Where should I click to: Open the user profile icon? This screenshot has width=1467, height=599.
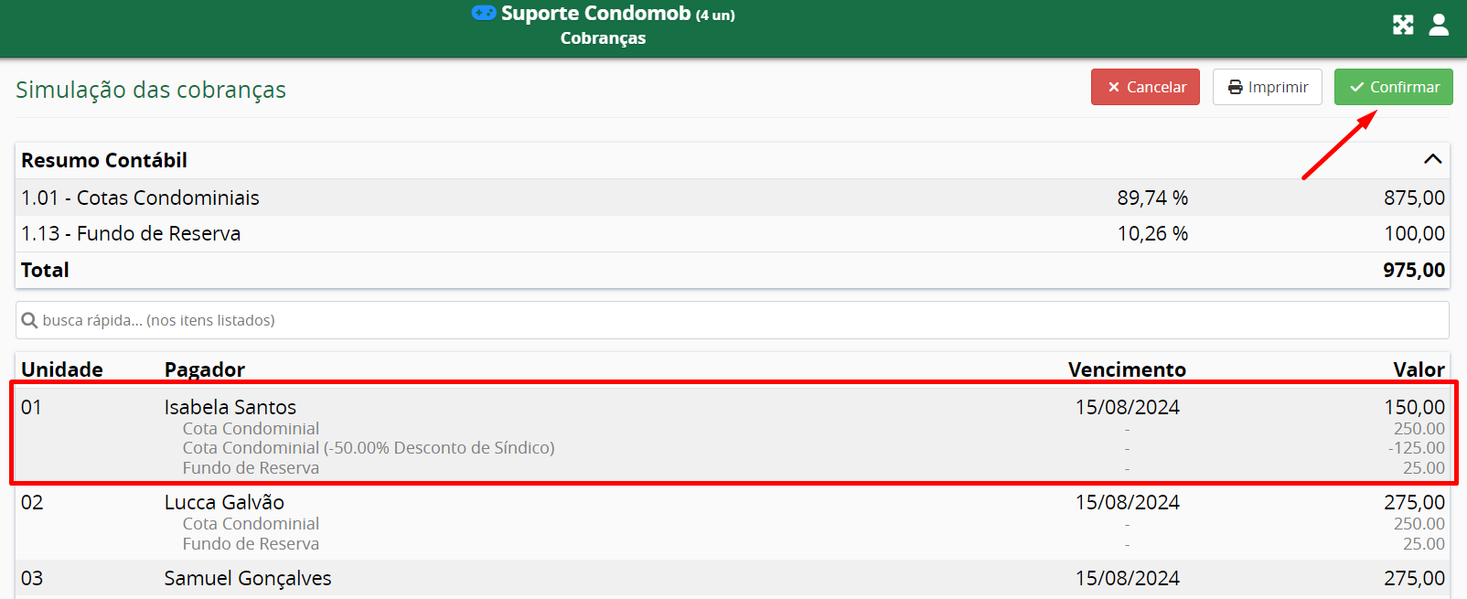1439,25
